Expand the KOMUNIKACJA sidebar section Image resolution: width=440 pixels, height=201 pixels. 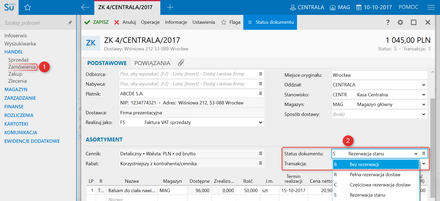point(21,132)
